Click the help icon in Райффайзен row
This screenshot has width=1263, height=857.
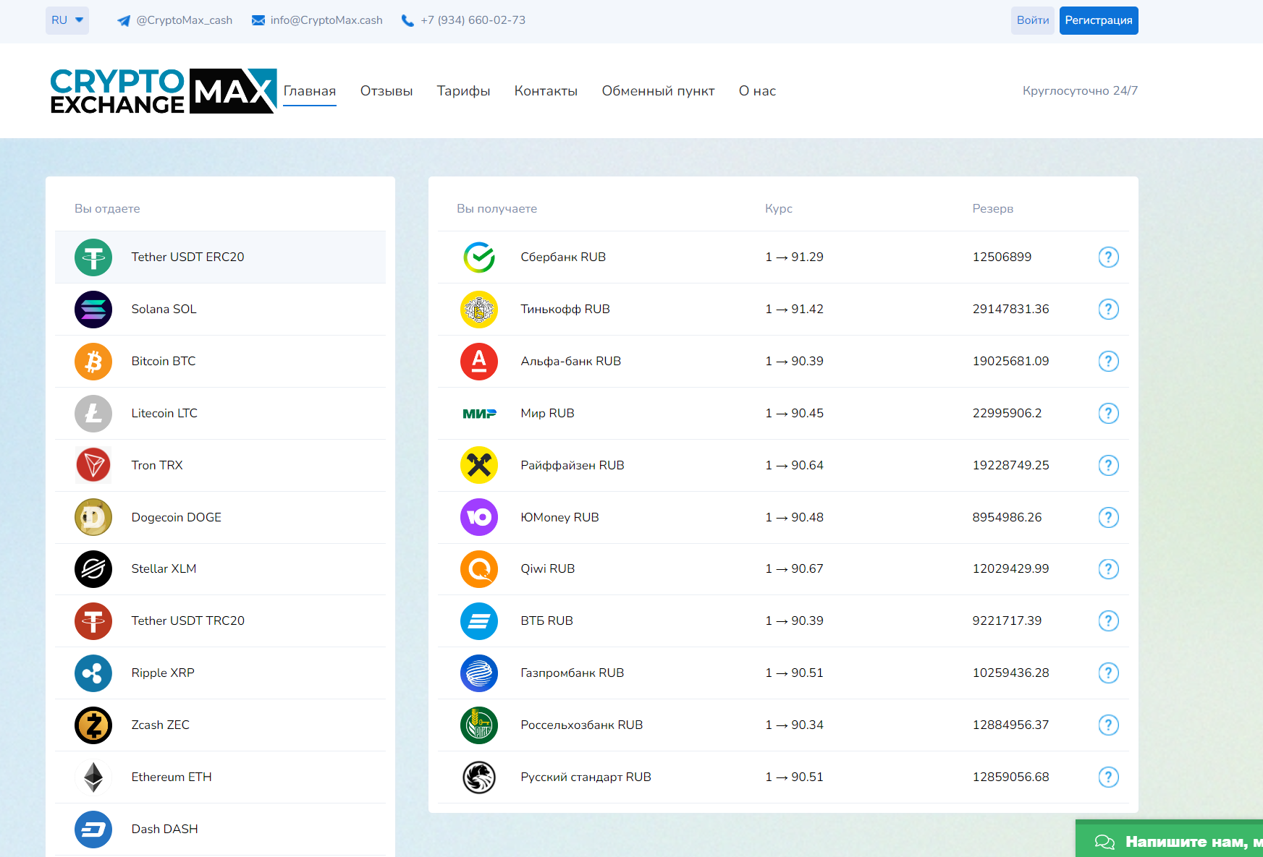(1109, 465)
